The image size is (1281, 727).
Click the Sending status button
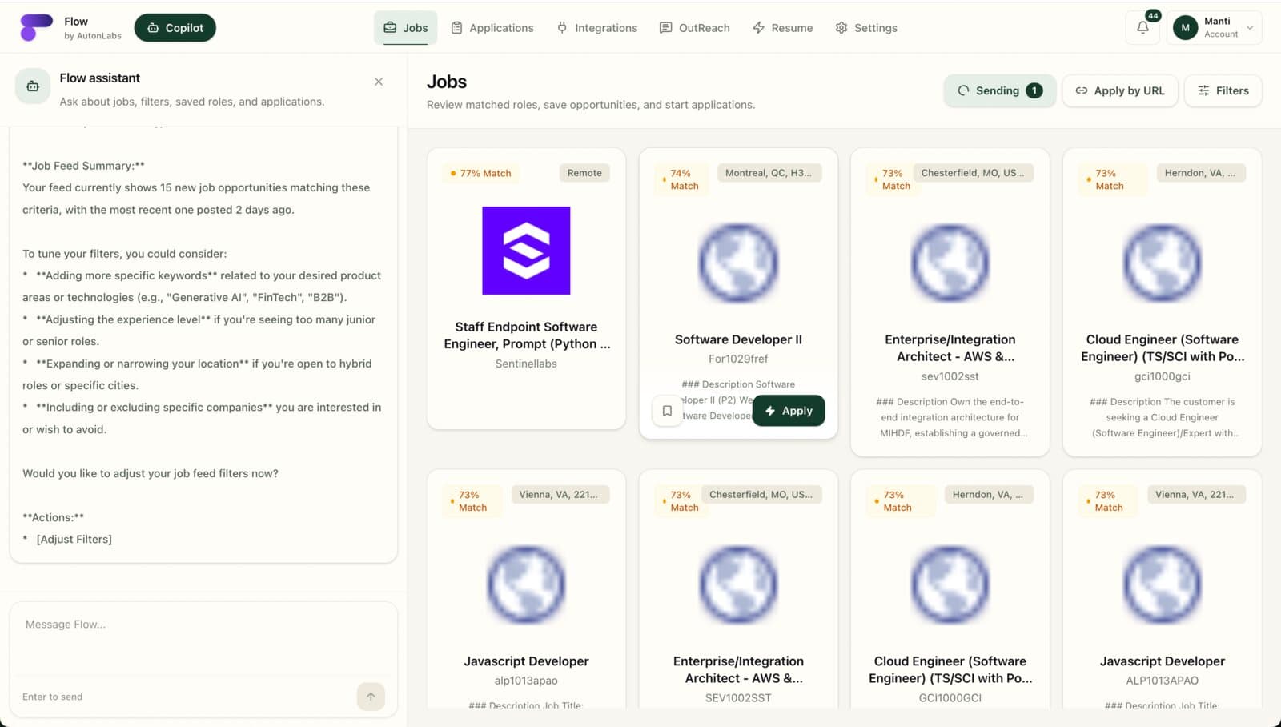tap(1000, 90)
